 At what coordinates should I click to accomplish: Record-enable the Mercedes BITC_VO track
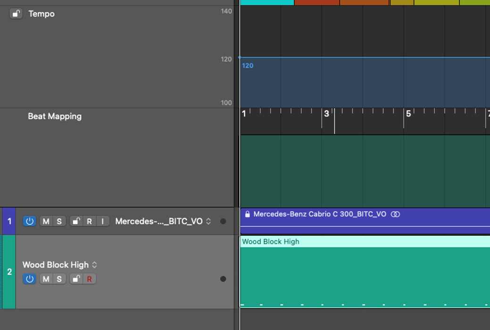[x=90, y=221]
